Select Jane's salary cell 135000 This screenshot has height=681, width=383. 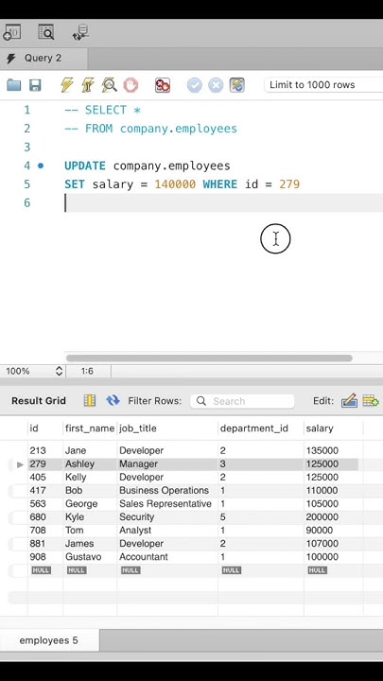pos(333,450)
